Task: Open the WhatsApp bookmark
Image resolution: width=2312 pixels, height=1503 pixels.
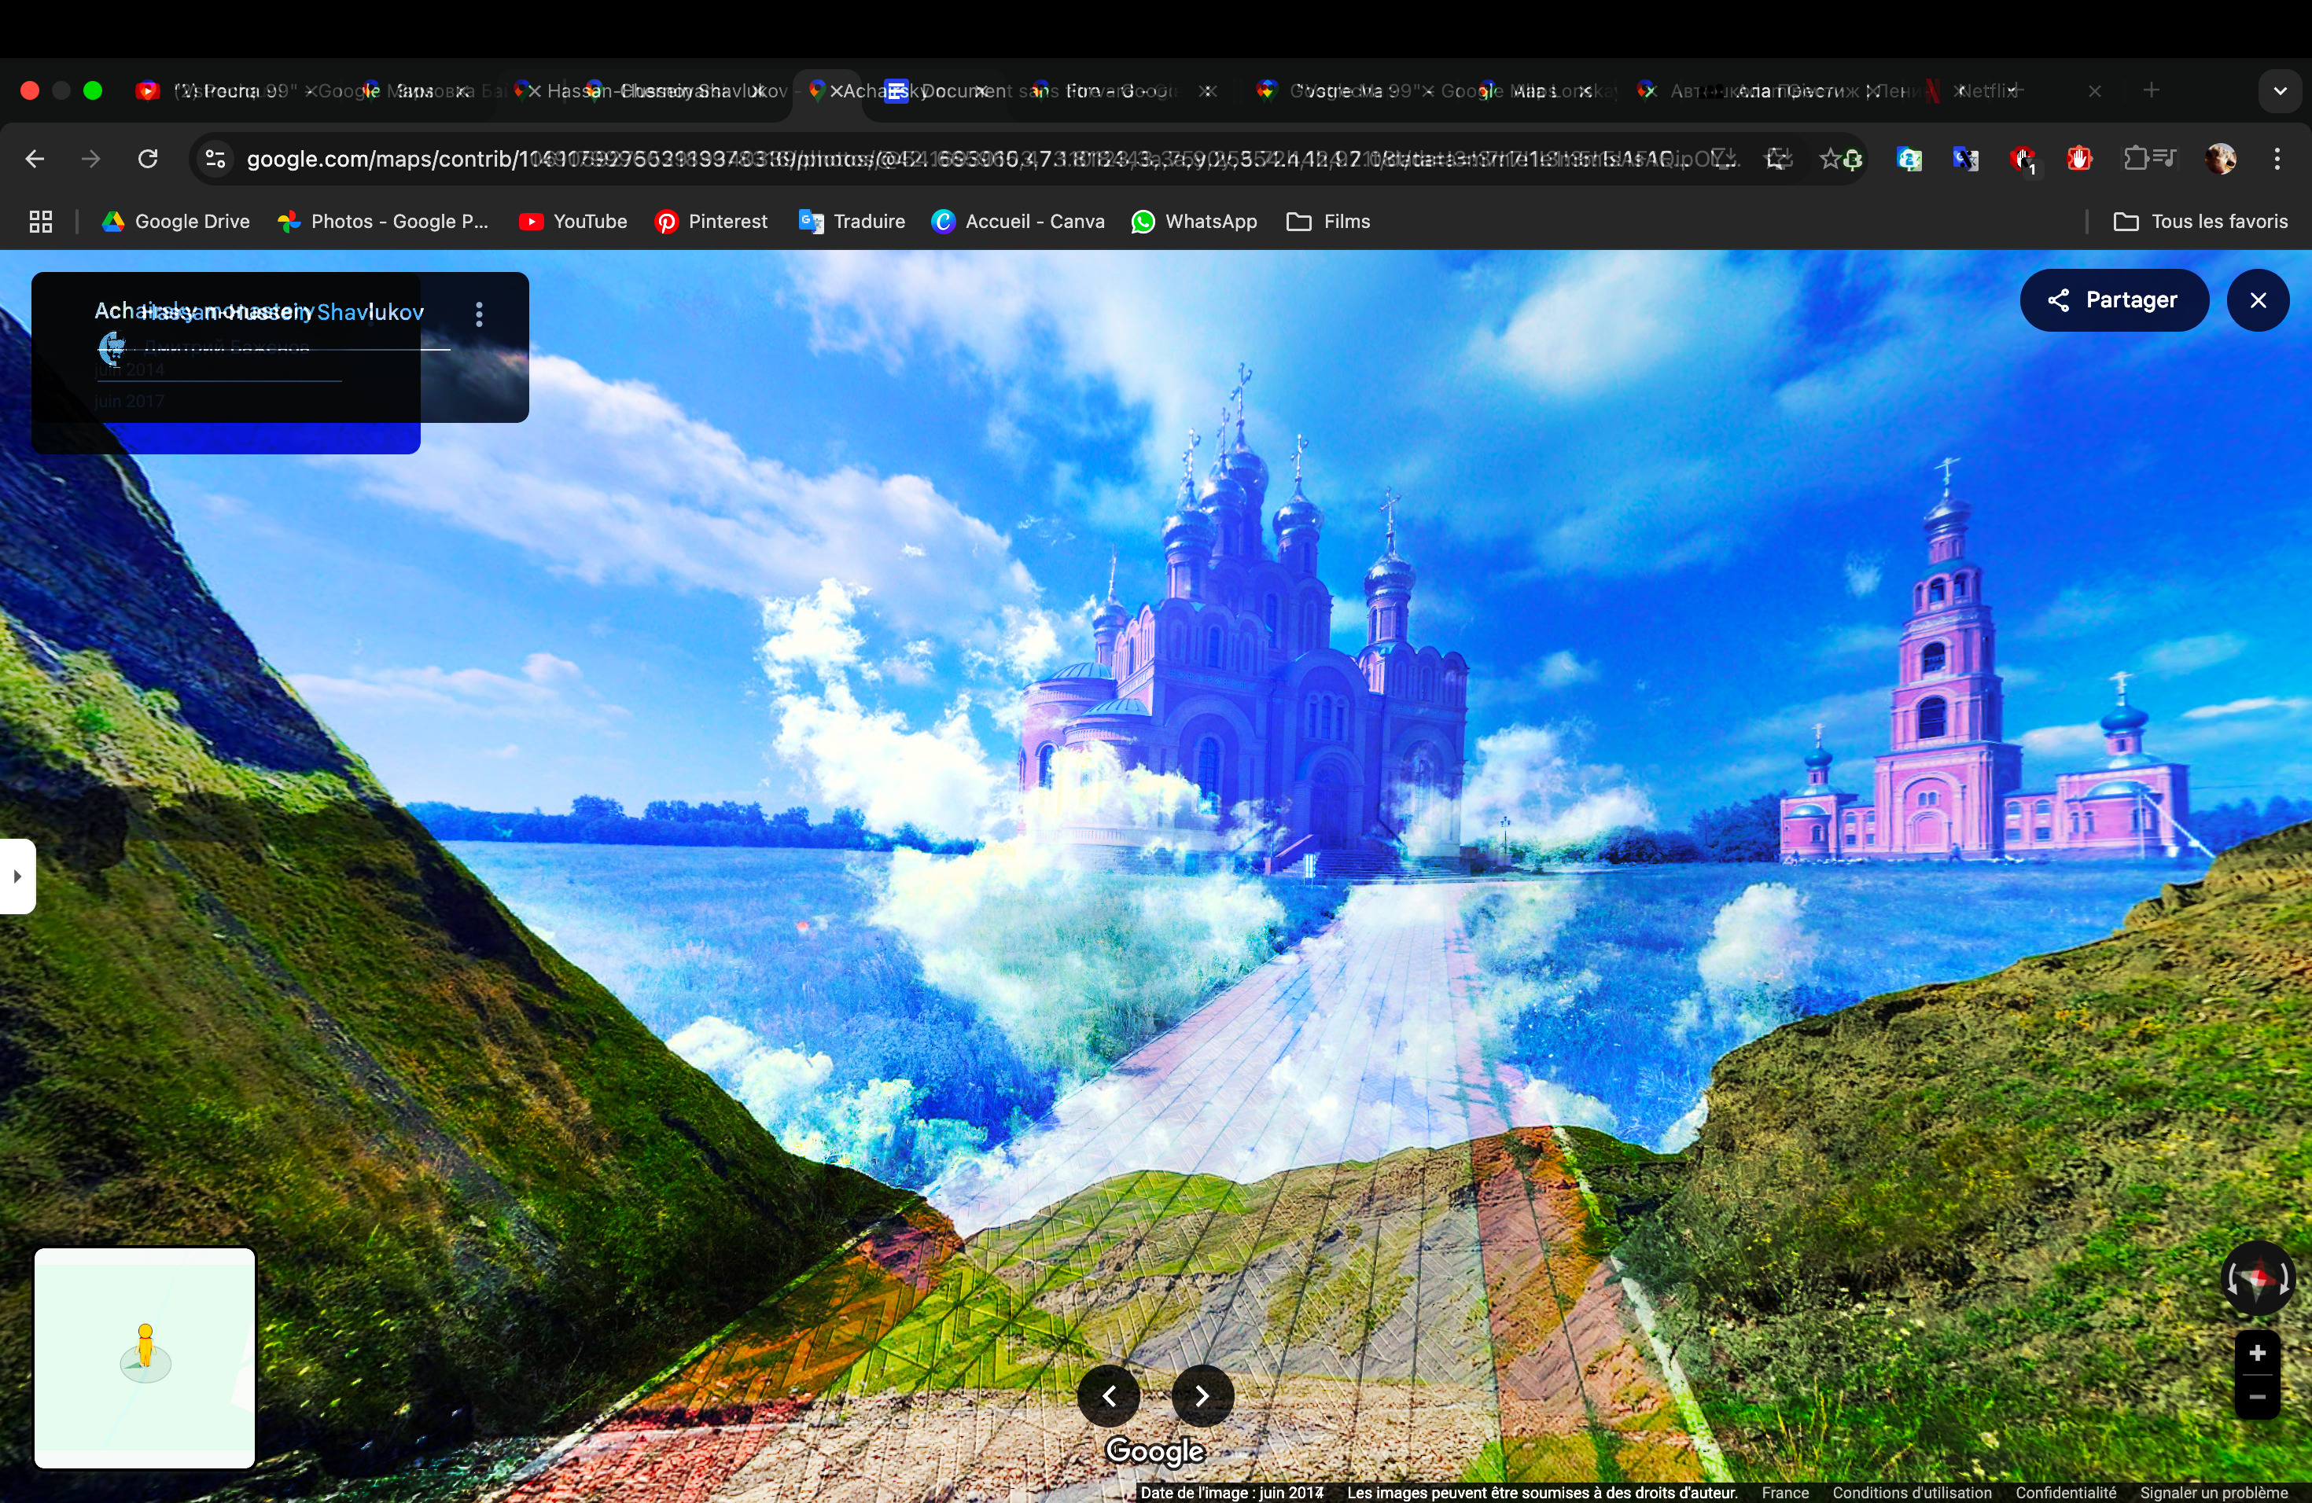Action: click(1195, 222)
